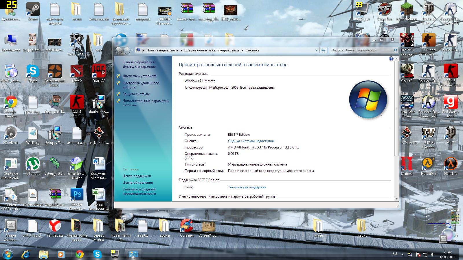Open the Dota 2 desktop icon
Viewport: 463px width, 260px height.
77,73
